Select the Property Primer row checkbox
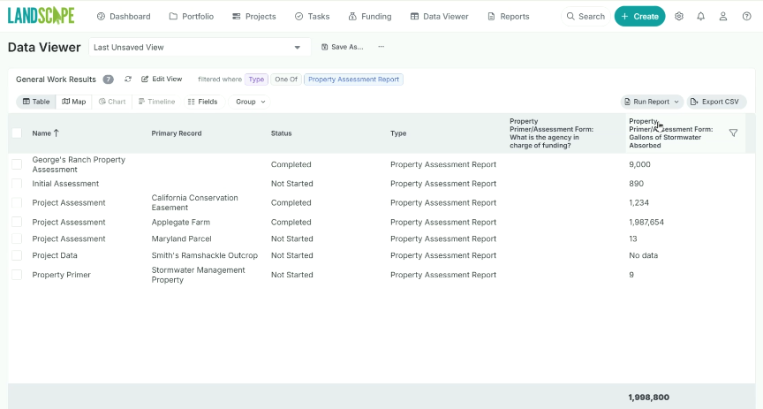This screenshot has width=763, height=409. click(x=17, y=275)
